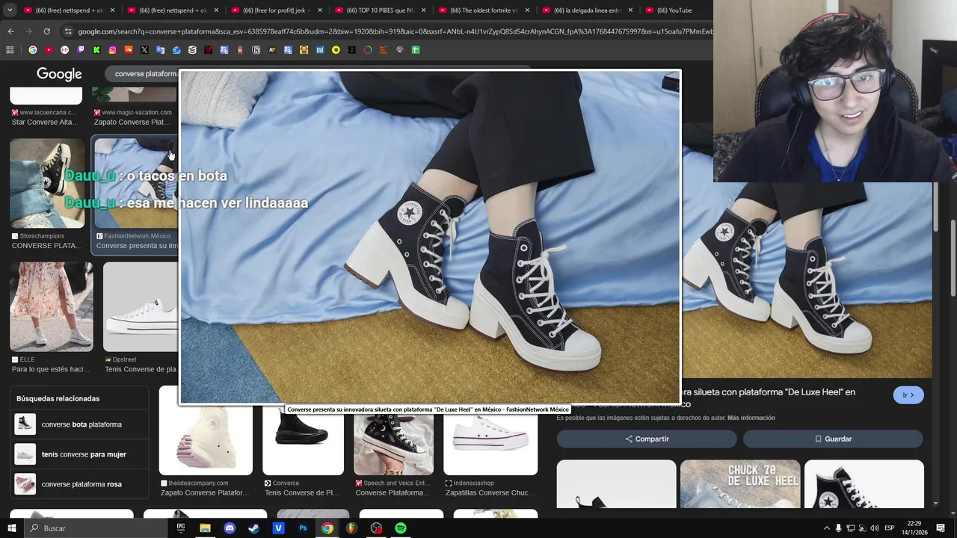
Task: Select 'converse plataforma rosa' related search
Action: (80, 484)
